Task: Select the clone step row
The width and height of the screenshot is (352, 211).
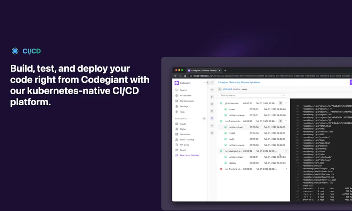Action: [253, 109]
